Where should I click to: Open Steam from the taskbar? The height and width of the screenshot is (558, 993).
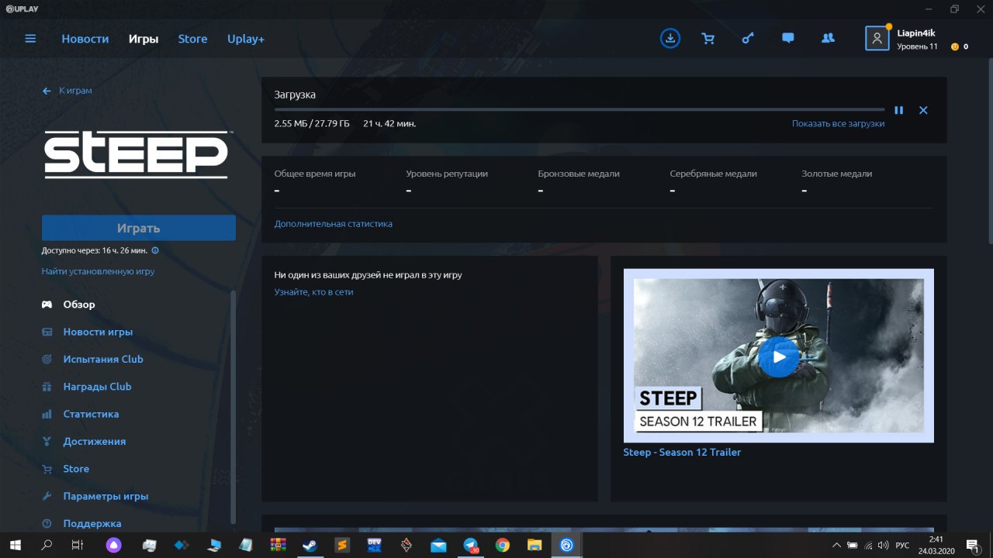(310, 545)
